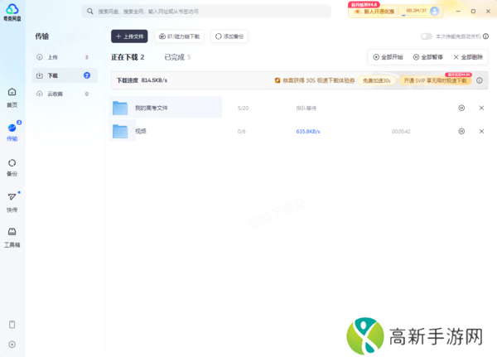Remove 我的高考文件 from the download queue
The height and width of the screenshot is (357, 497).
(x=481, y=108)
